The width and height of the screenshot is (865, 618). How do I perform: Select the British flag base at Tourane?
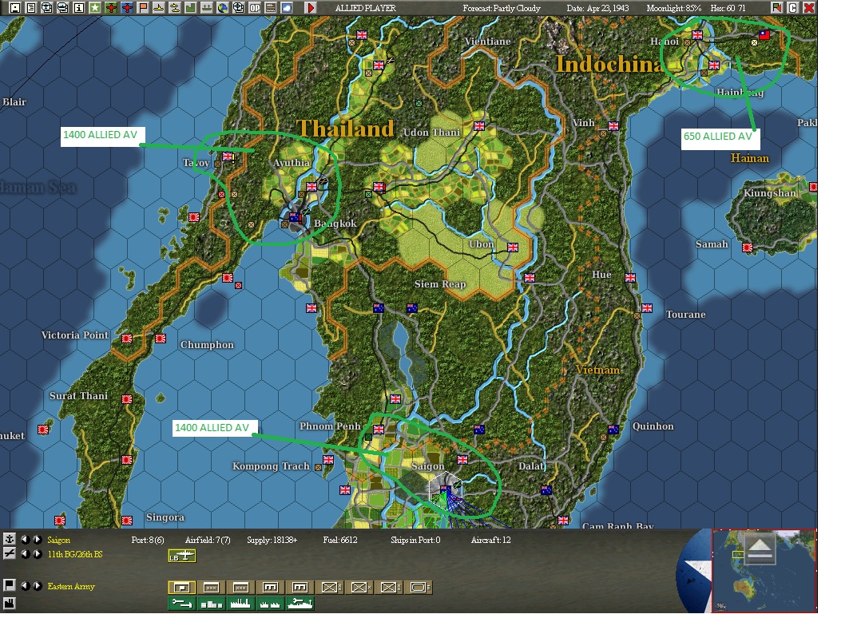point(647,307)
